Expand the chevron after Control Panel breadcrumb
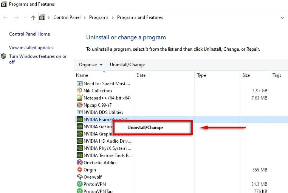Viewport: 288px width, 193px height. click(x=85, y=17)
